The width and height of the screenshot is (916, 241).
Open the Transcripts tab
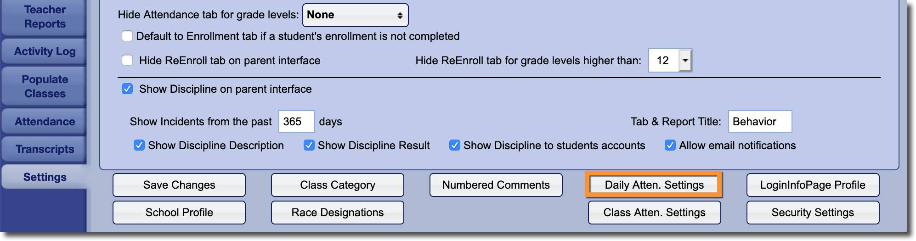coord(45,149)
